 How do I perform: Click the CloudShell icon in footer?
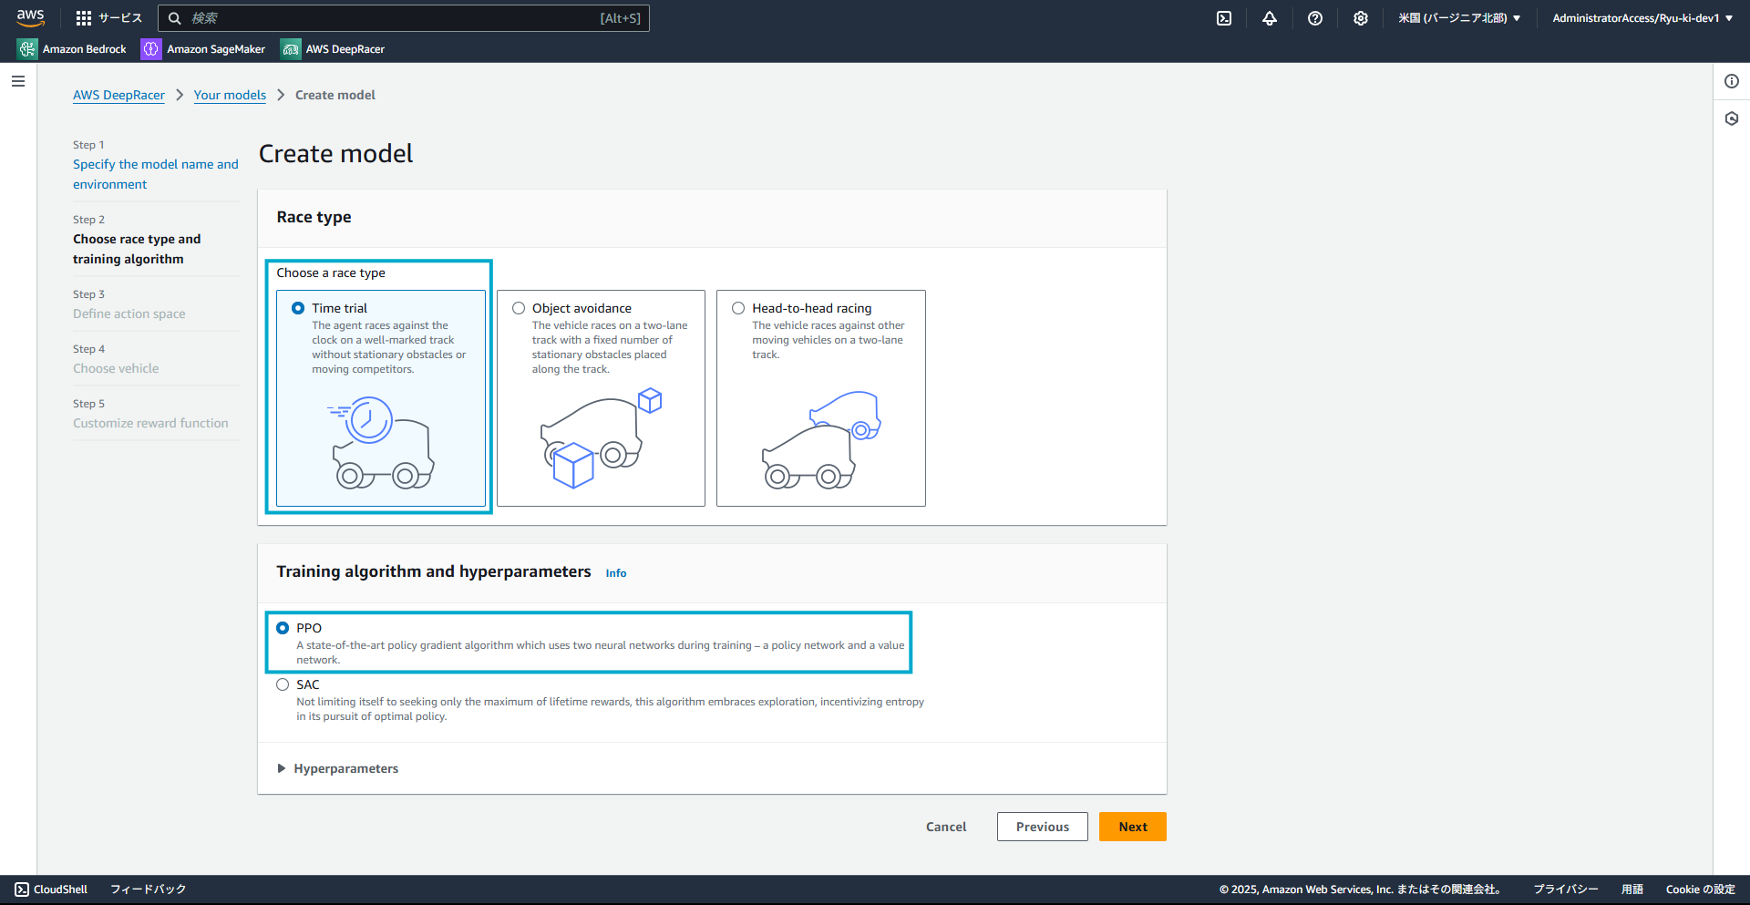[x=22, y=890]
